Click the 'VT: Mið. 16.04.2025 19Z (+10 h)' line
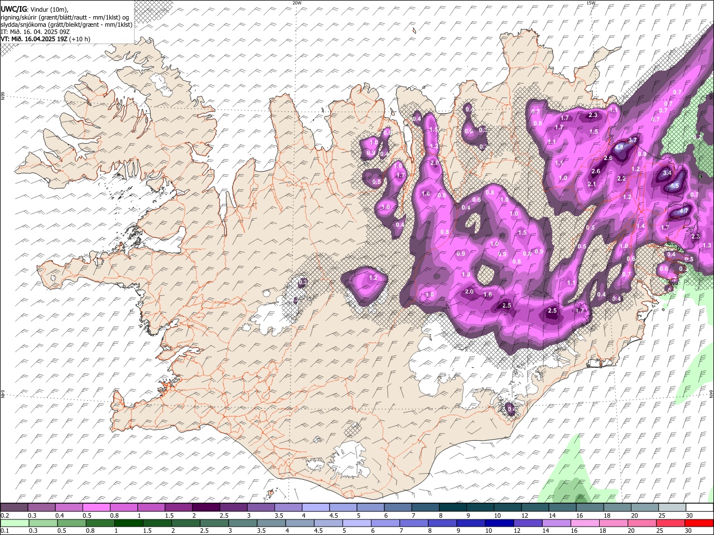The height and width of the screenshot is (535, 714). [x=46, y=39]
